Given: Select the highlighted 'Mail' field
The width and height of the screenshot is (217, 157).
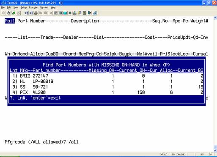Looking at the screenshot, I should (10, 21).
